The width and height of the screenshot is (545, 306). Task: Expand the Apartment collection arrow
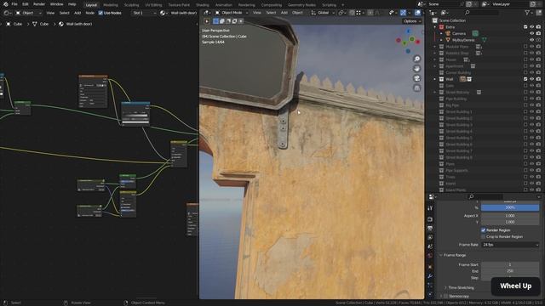click(435, 66)
